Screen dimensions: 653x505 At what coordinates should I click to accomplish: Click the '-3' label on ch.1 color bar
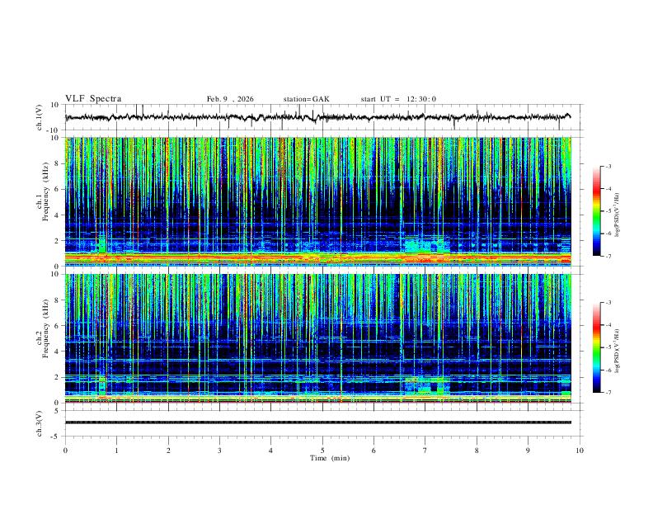point(608,166)
